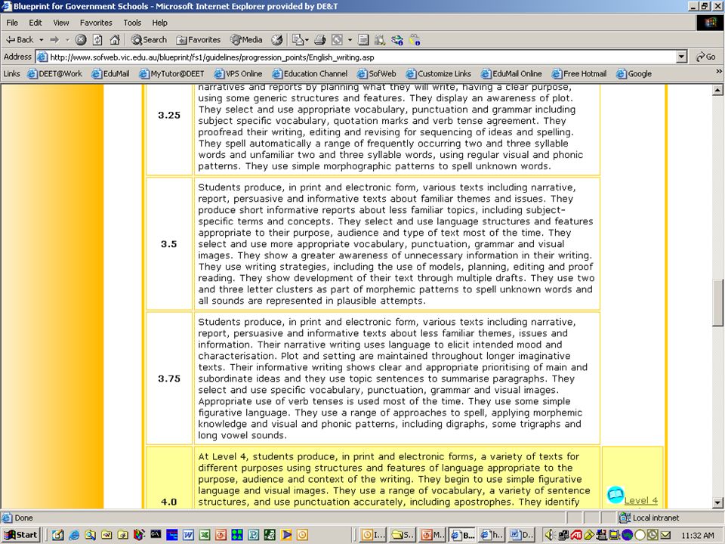Screen dimensions: 725x544
Task: Click the Forward arrow button
Action: (54, 40)
